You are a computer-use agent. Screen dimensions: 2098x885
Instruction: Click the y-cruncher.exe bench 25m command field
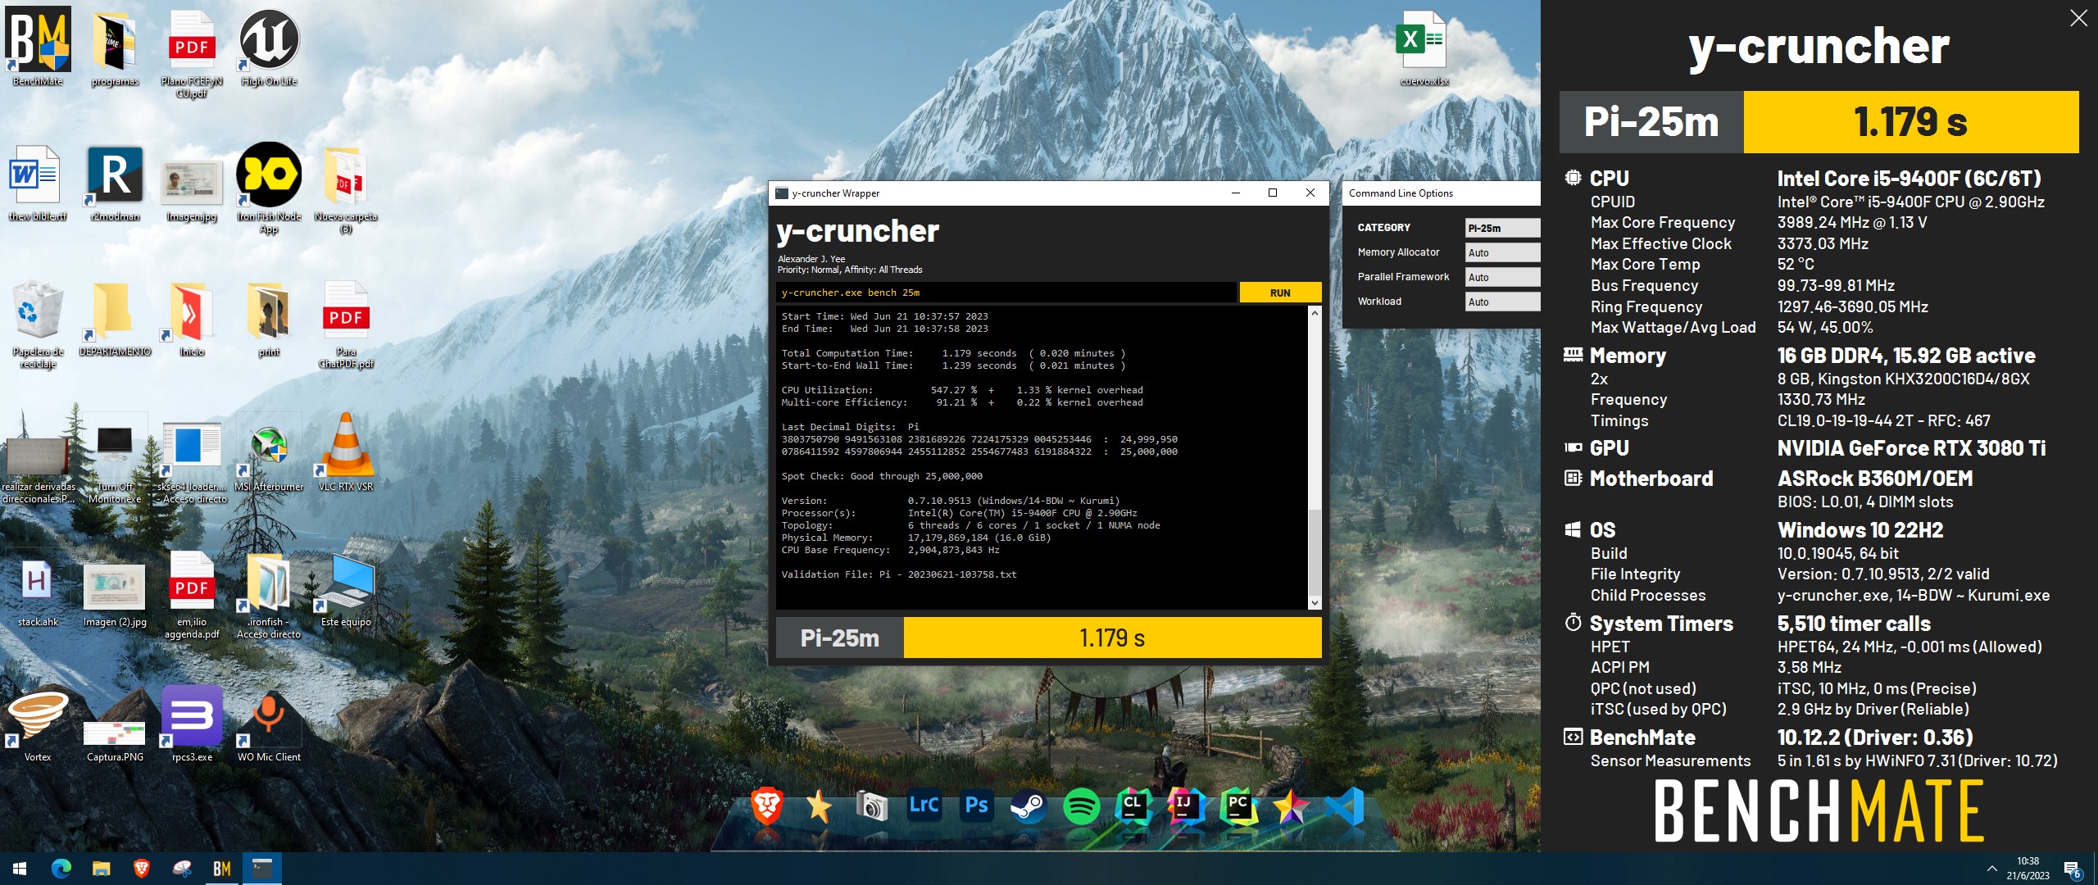pos(1006,293)
